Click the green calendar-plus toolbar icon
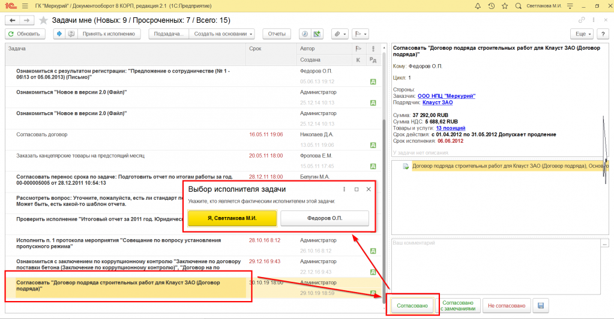614x319 pixels. (x=317, y=34)
